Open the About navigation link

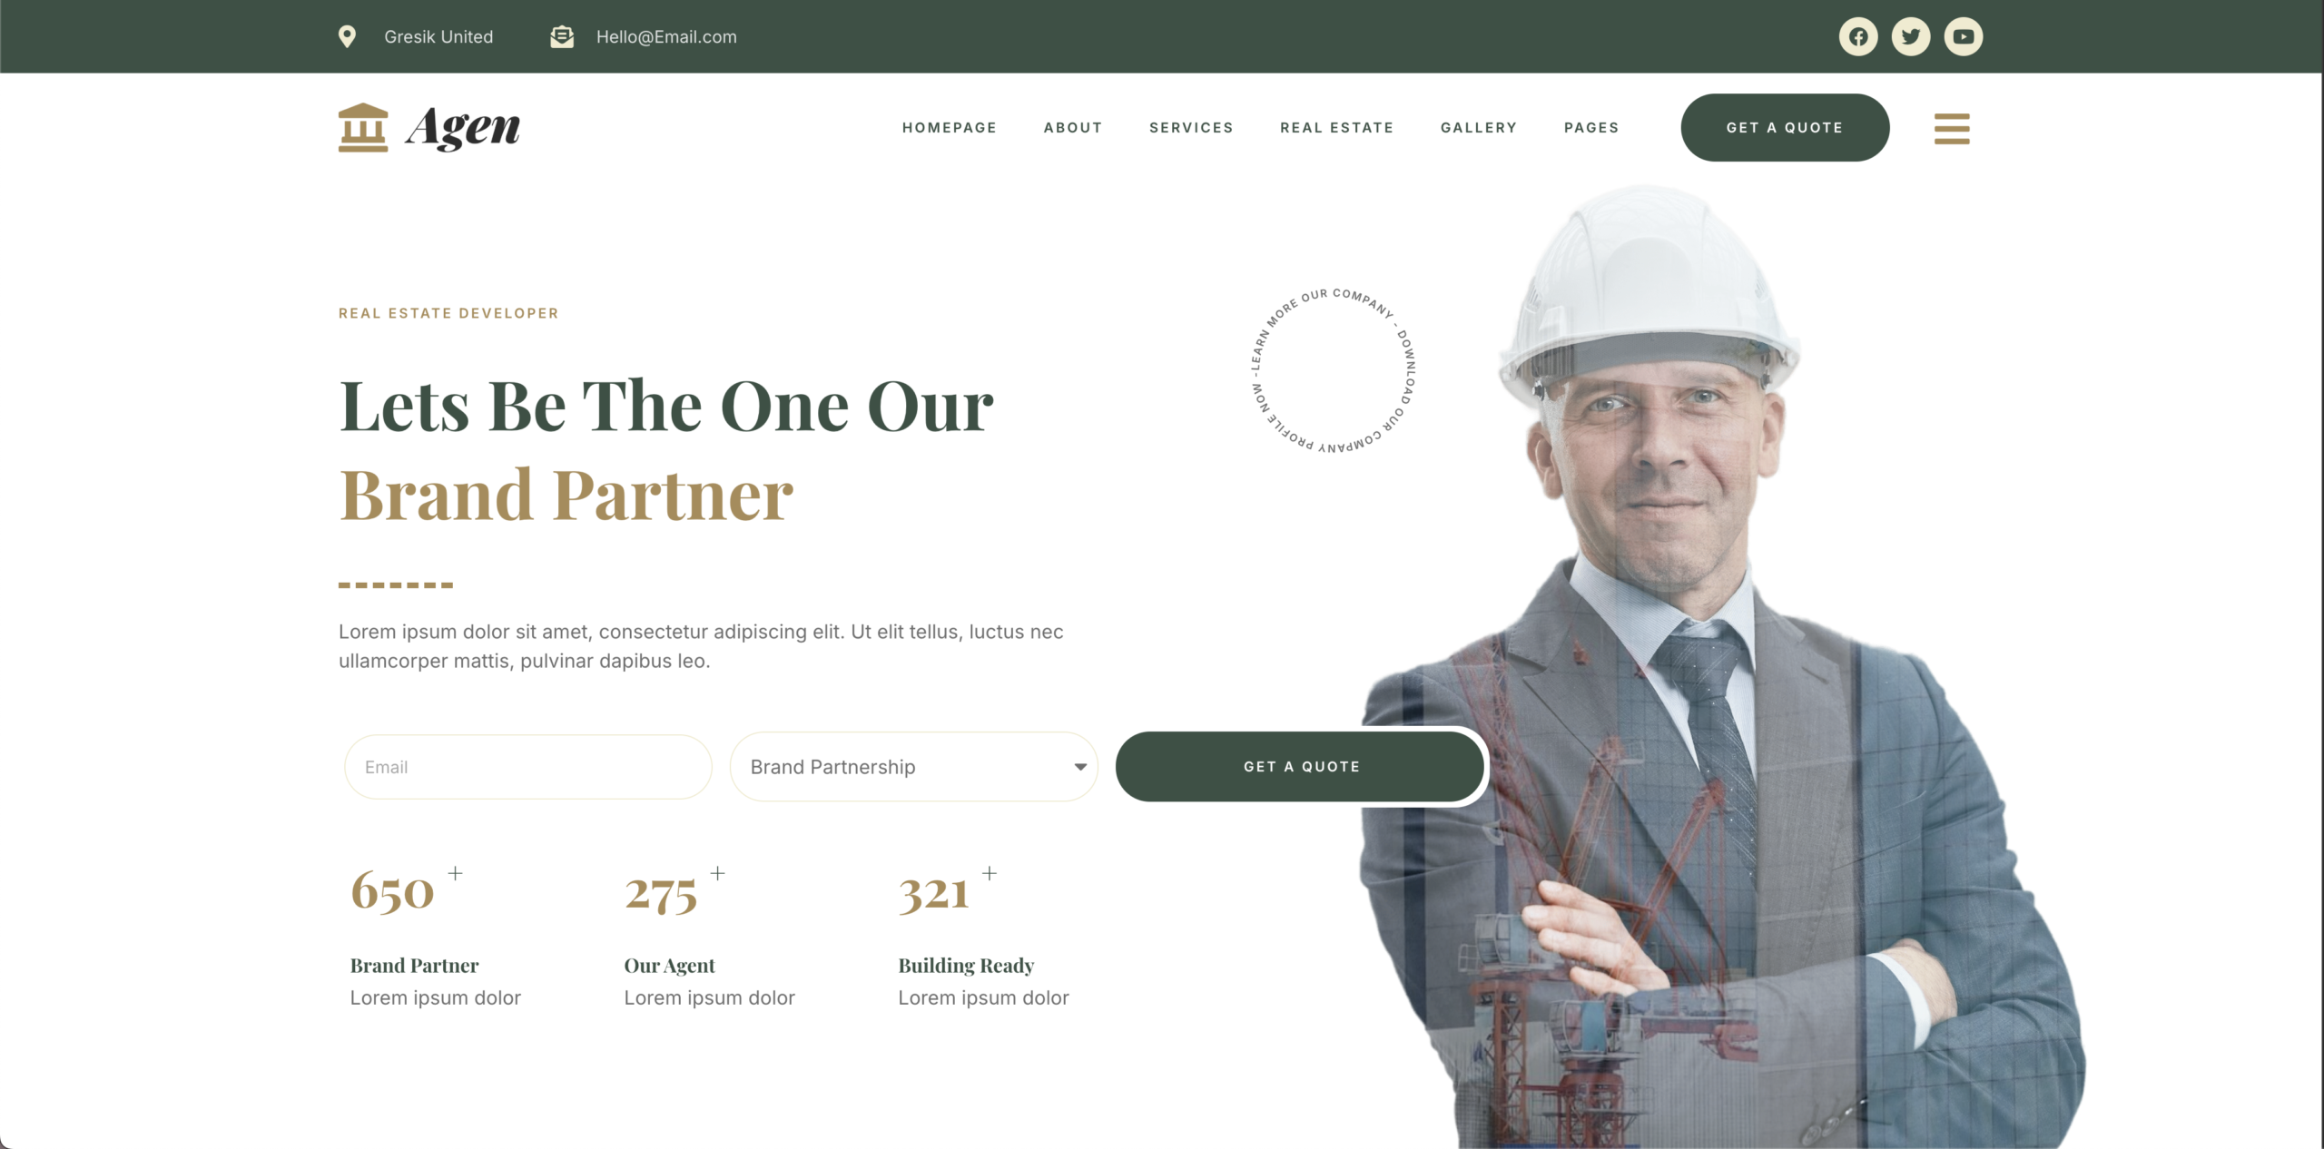[1073, 128]
